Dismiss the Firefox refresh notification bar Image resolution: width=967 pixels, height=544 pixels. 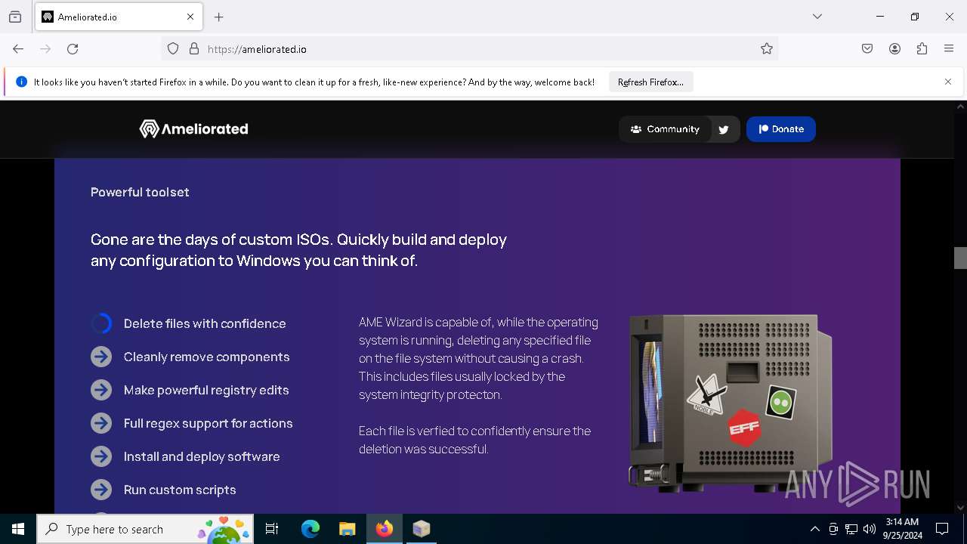click(x=948, y=82)
